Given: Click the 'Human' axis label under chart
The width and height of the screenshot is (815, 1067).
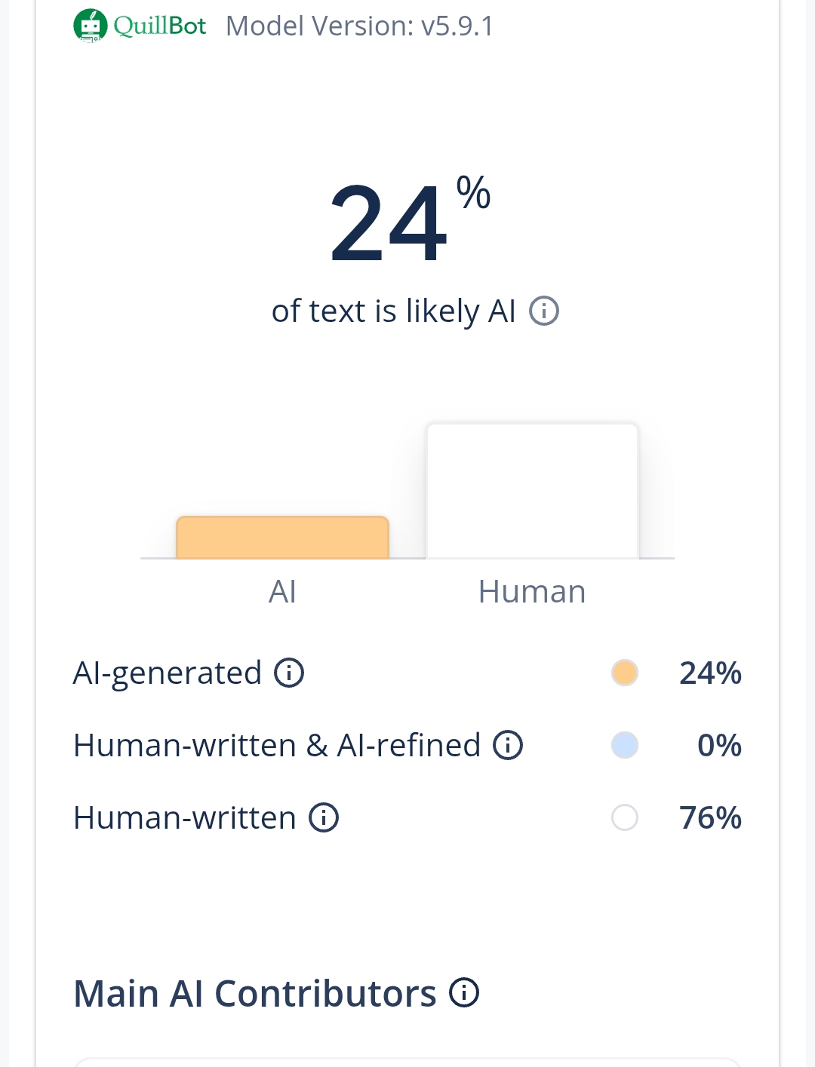Looking at the screenshot, I should click(x=532, y=591).
